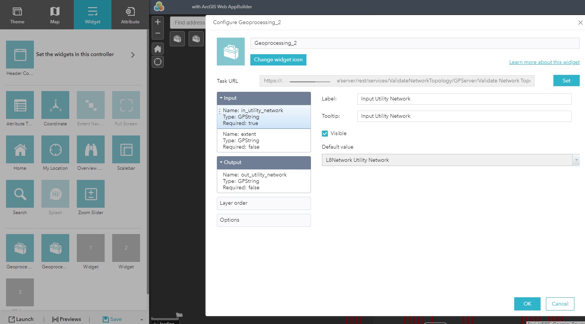This screenshot has width=585, height=324.
Task: Switch to the Map tab
Action: coord(55,15)
